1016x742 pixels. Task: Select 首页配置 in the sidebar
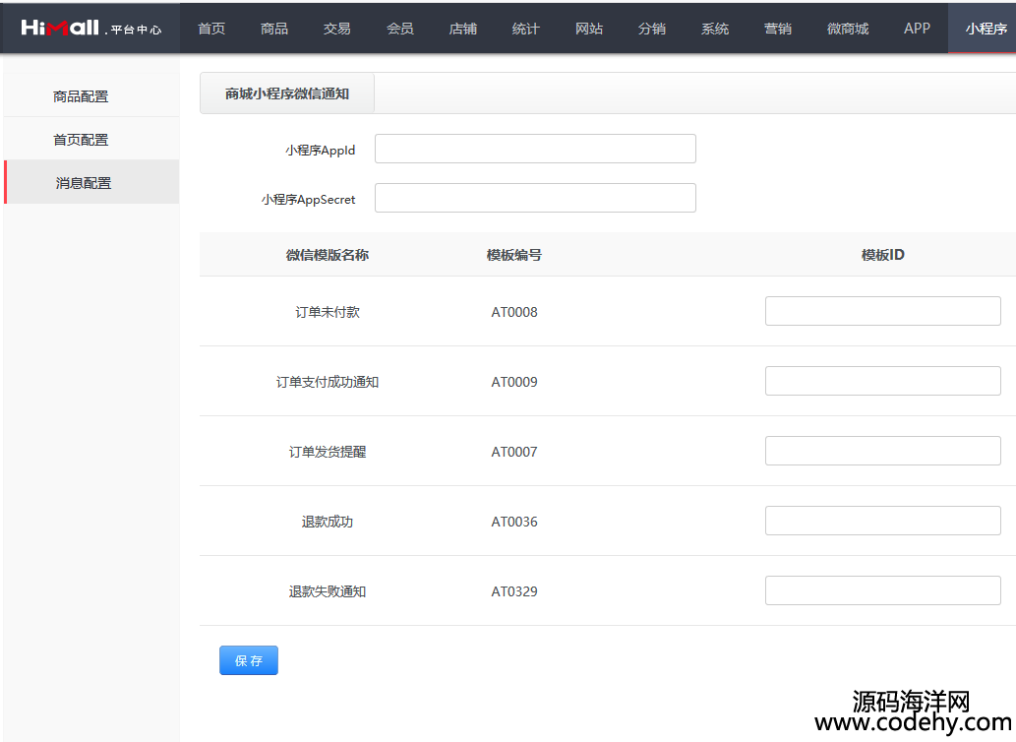[x=82, y=140]
